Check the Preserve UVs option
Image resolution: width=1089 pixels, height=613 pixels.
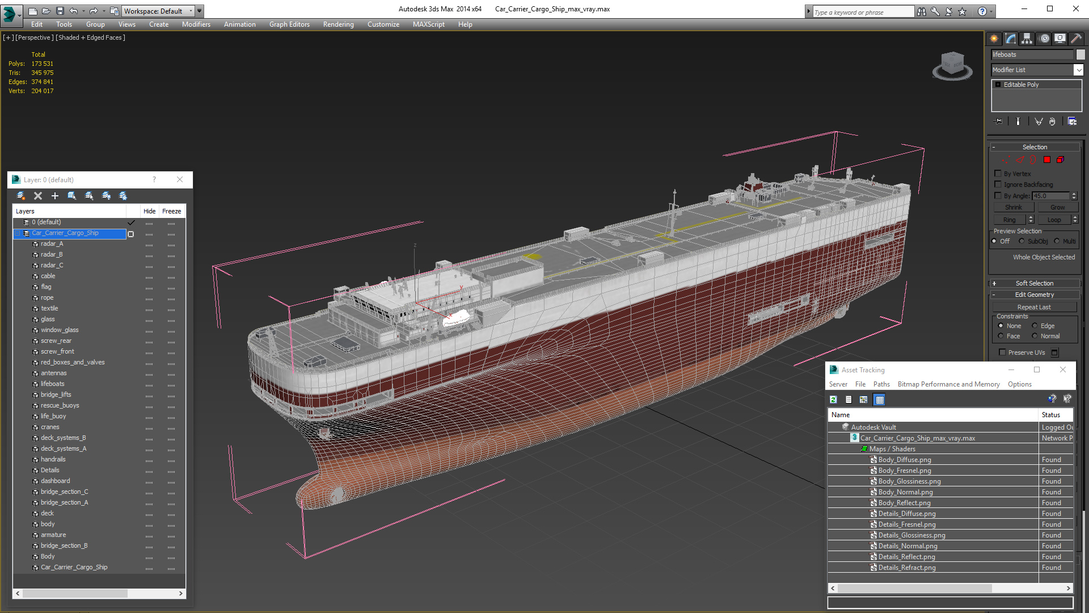click(1002, 352)
